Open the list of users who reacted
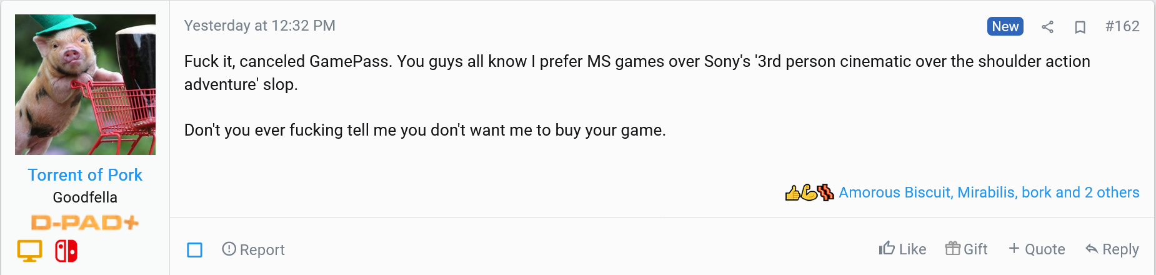1156x275 pixels. (x=989, y=192)
